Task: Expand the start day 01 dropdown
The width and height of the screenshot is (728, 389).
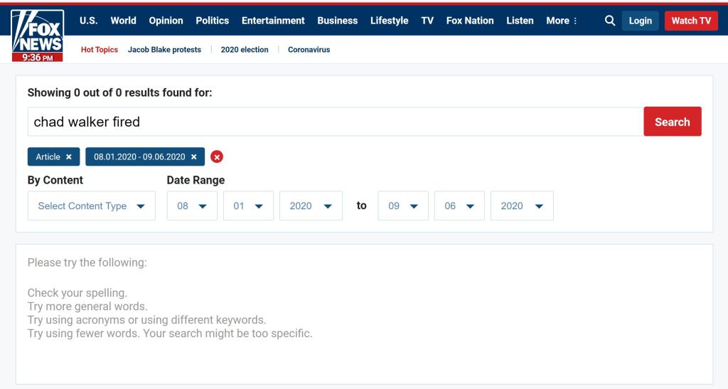Action: (248, 206)
